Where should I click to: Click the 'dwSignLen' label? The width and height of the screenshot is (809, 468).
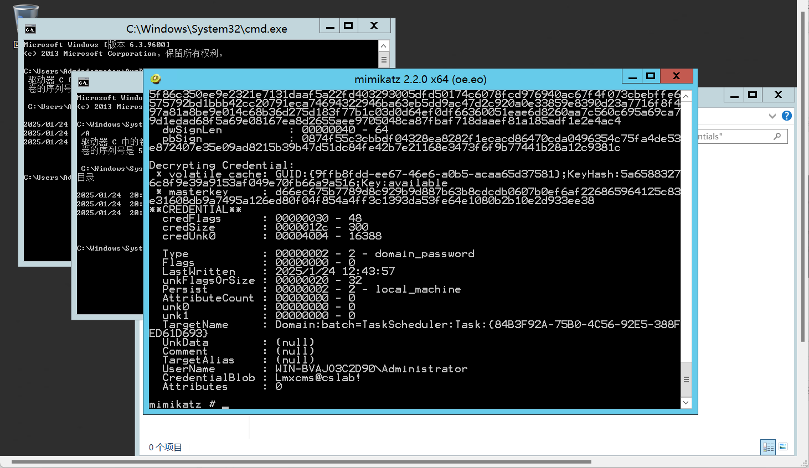coord(192,130)
